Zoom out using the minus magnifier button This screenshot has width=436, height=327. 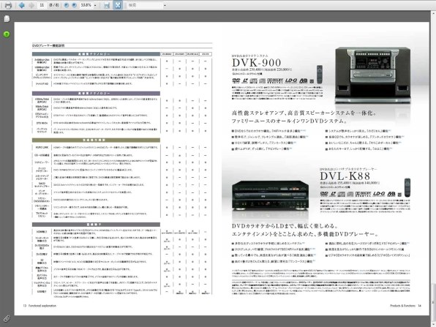tap(67, 5)
